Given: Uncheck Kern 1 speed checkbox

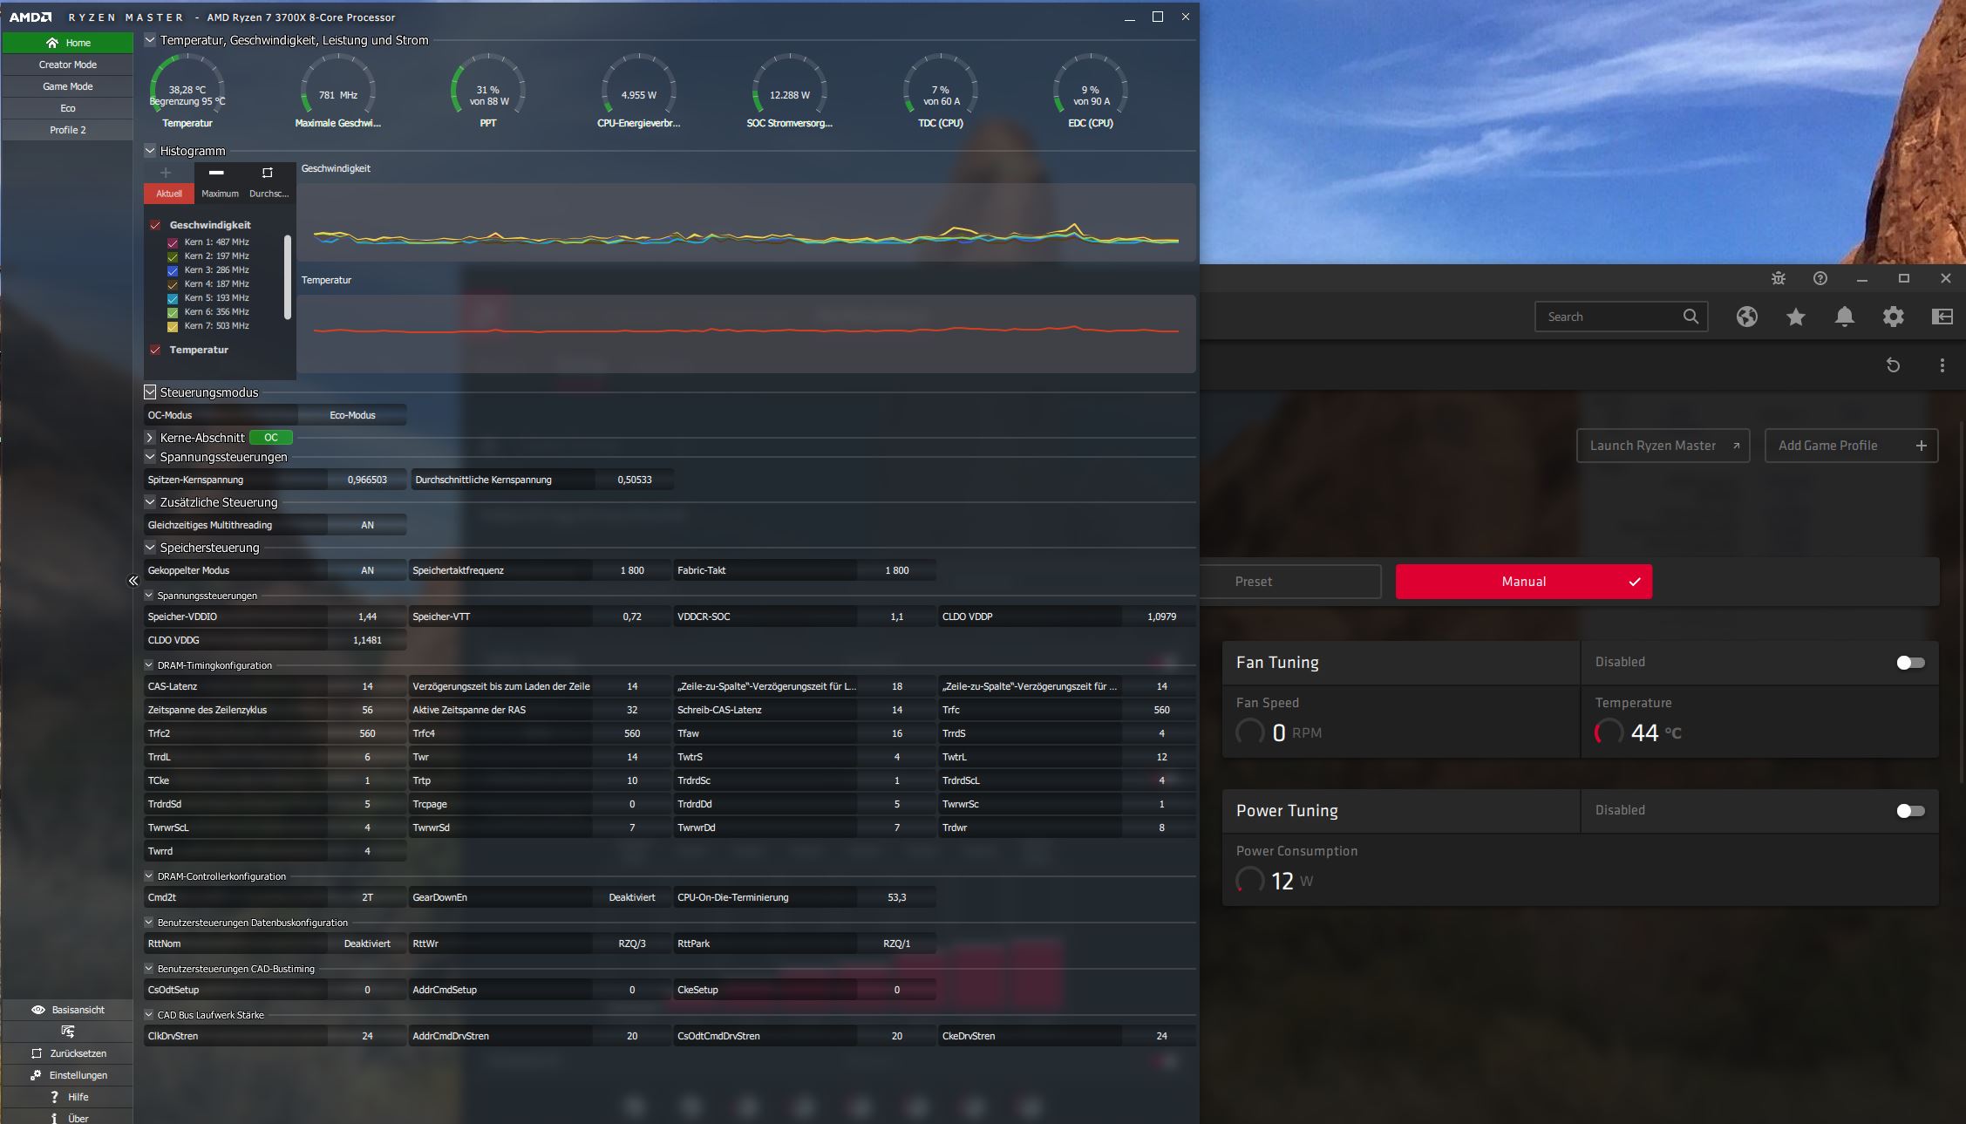Looking at the screenshot, I should [x=173, y=242].
